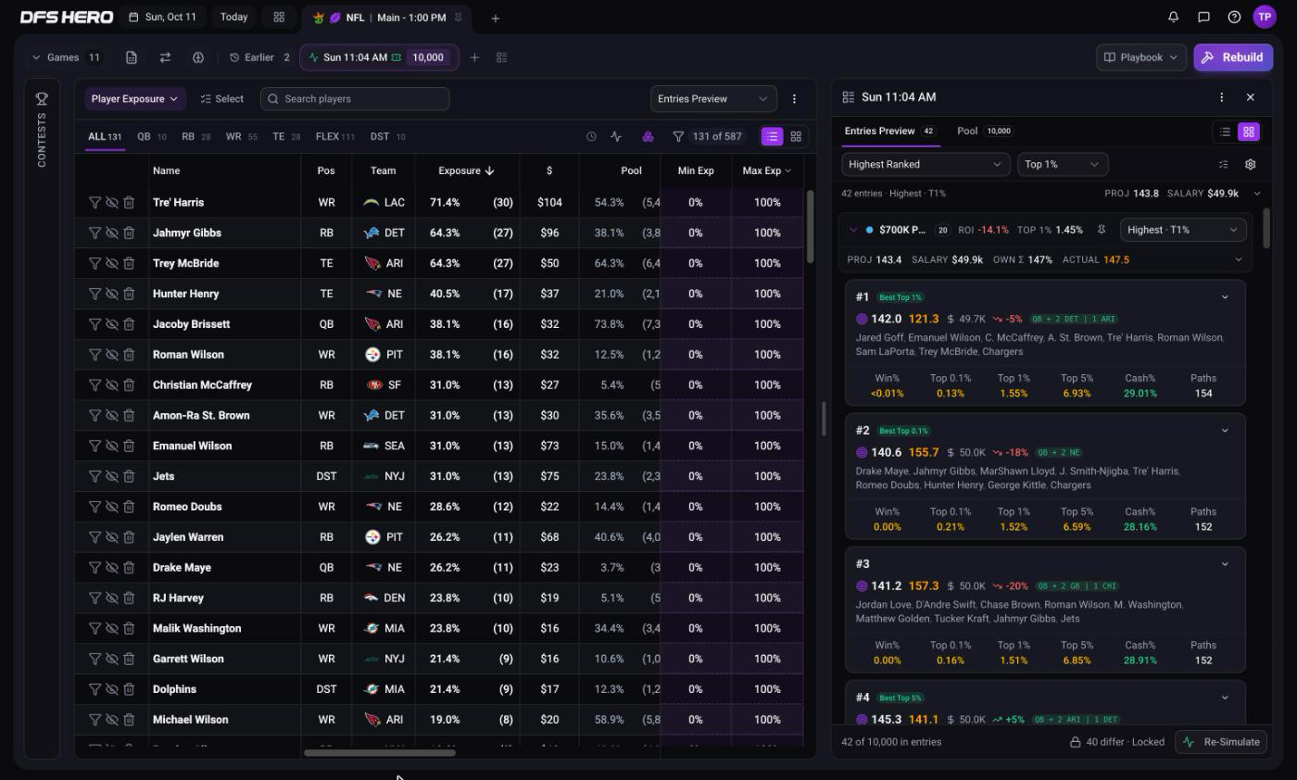Click into Search players field
Screen dimensions: 1297x780
[355, 98]
